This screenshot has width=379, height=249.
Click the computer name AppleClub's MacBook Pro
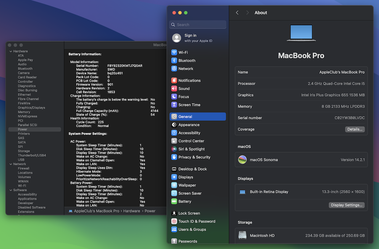point(342,72)
